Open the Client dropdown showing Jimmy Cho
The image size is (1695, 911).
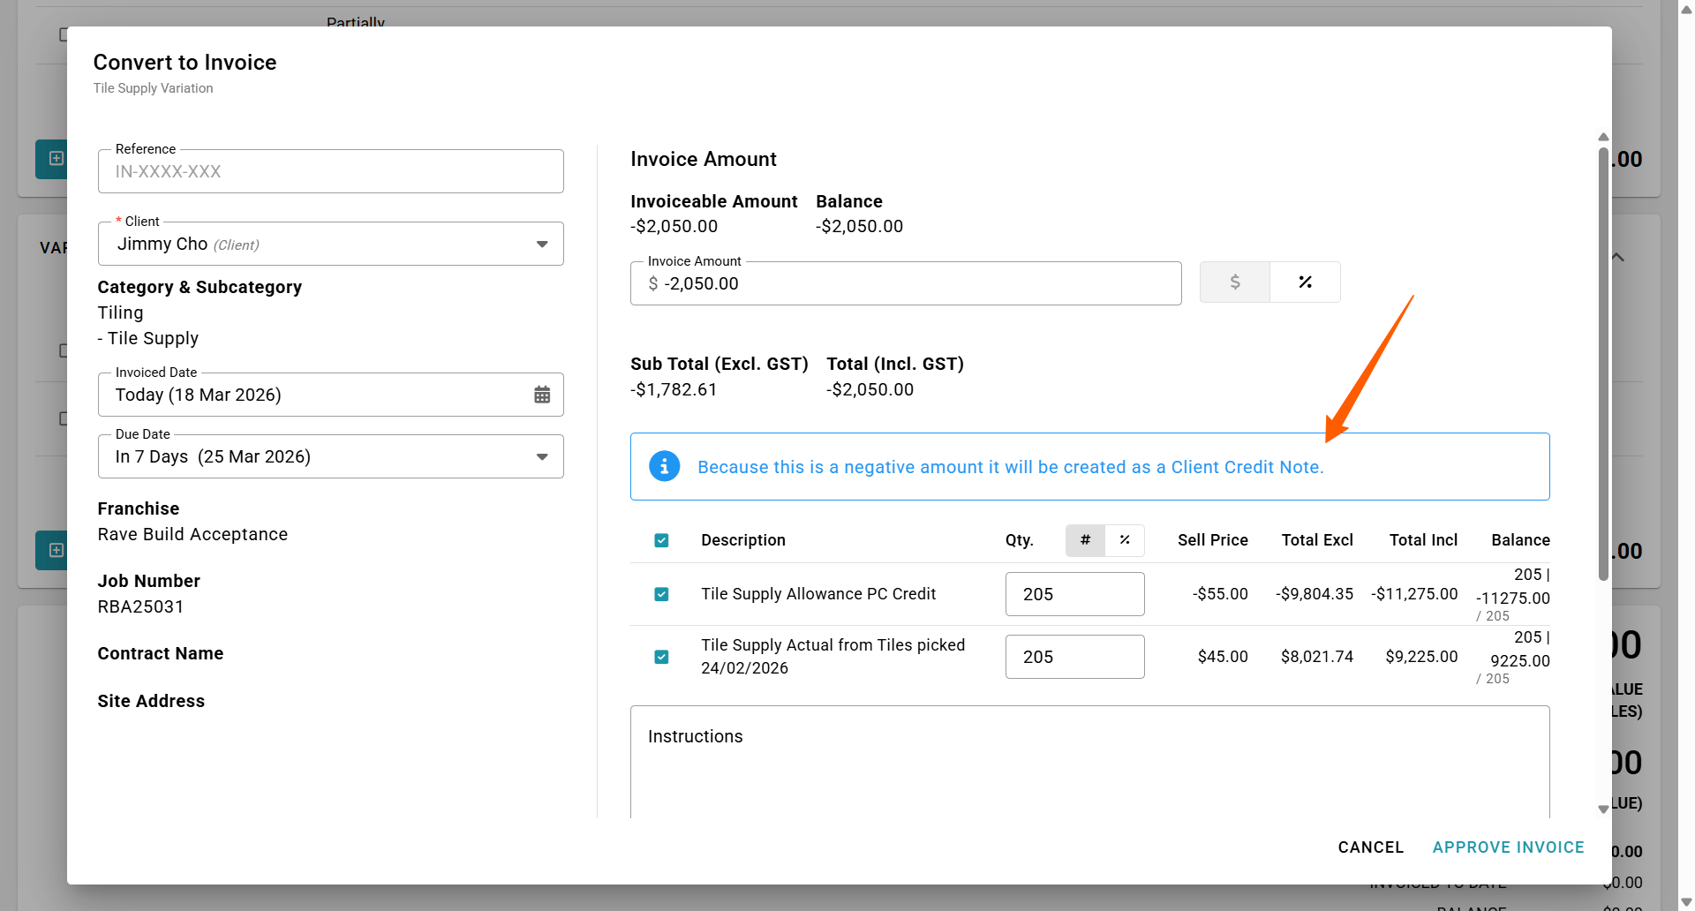coord(330,245)
